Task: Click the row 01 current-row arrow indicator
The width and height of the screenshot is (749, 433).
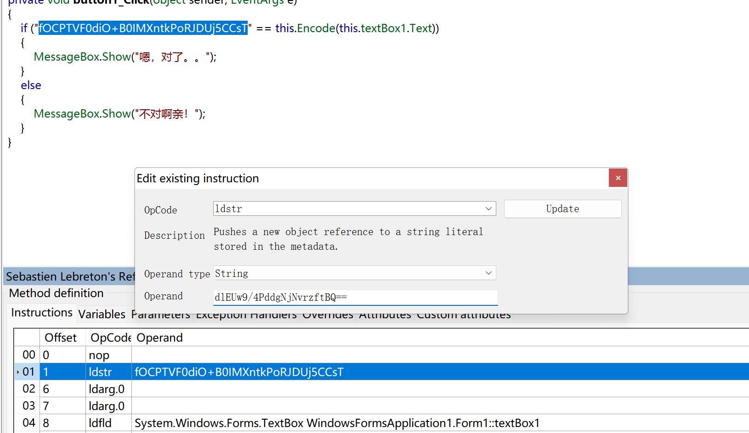Action: point(18,372)
